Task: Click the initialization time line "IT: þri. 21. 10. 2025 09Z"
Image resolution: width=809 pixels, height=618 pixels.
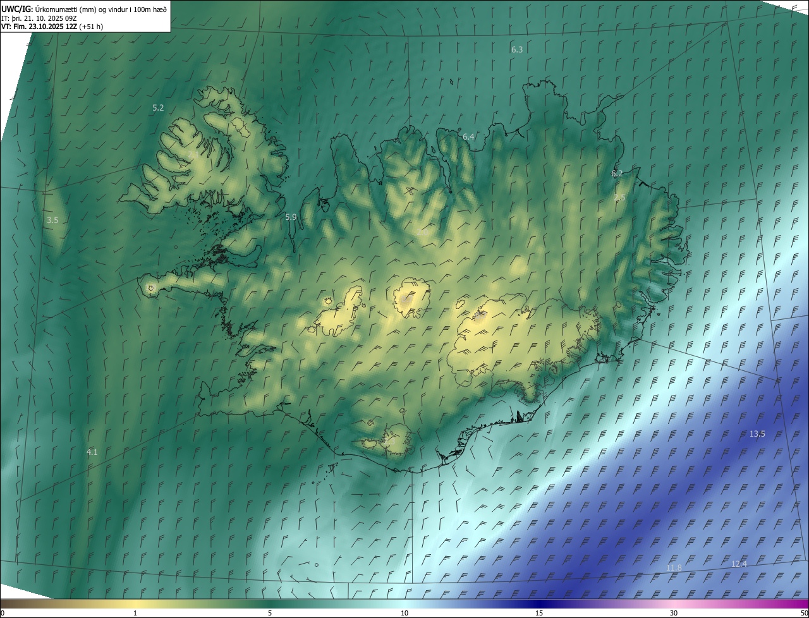Action: (x=39, y=18)
